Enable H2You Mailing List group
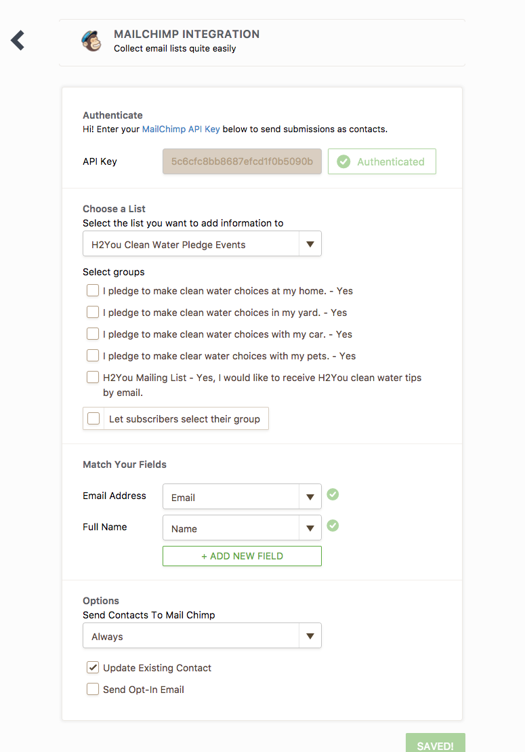This screenshot has height=752, width=525. [93, 378]
